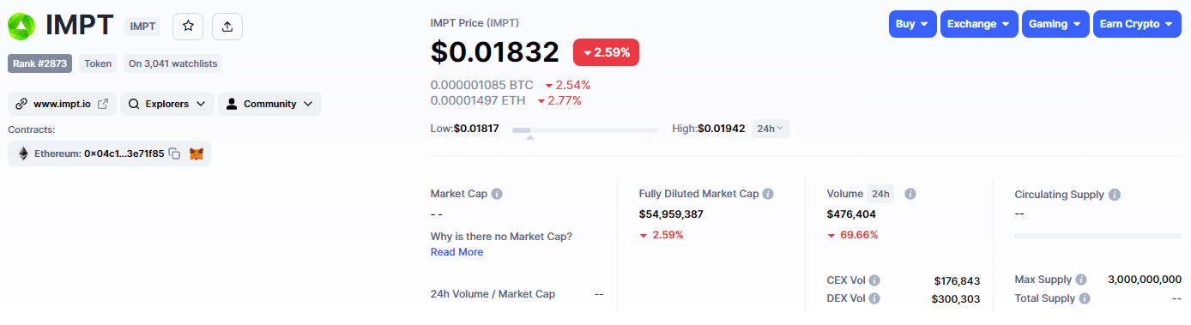Open the Buy dropdown menu
Screen dimensions: 1191x325
tap(912, 24)
